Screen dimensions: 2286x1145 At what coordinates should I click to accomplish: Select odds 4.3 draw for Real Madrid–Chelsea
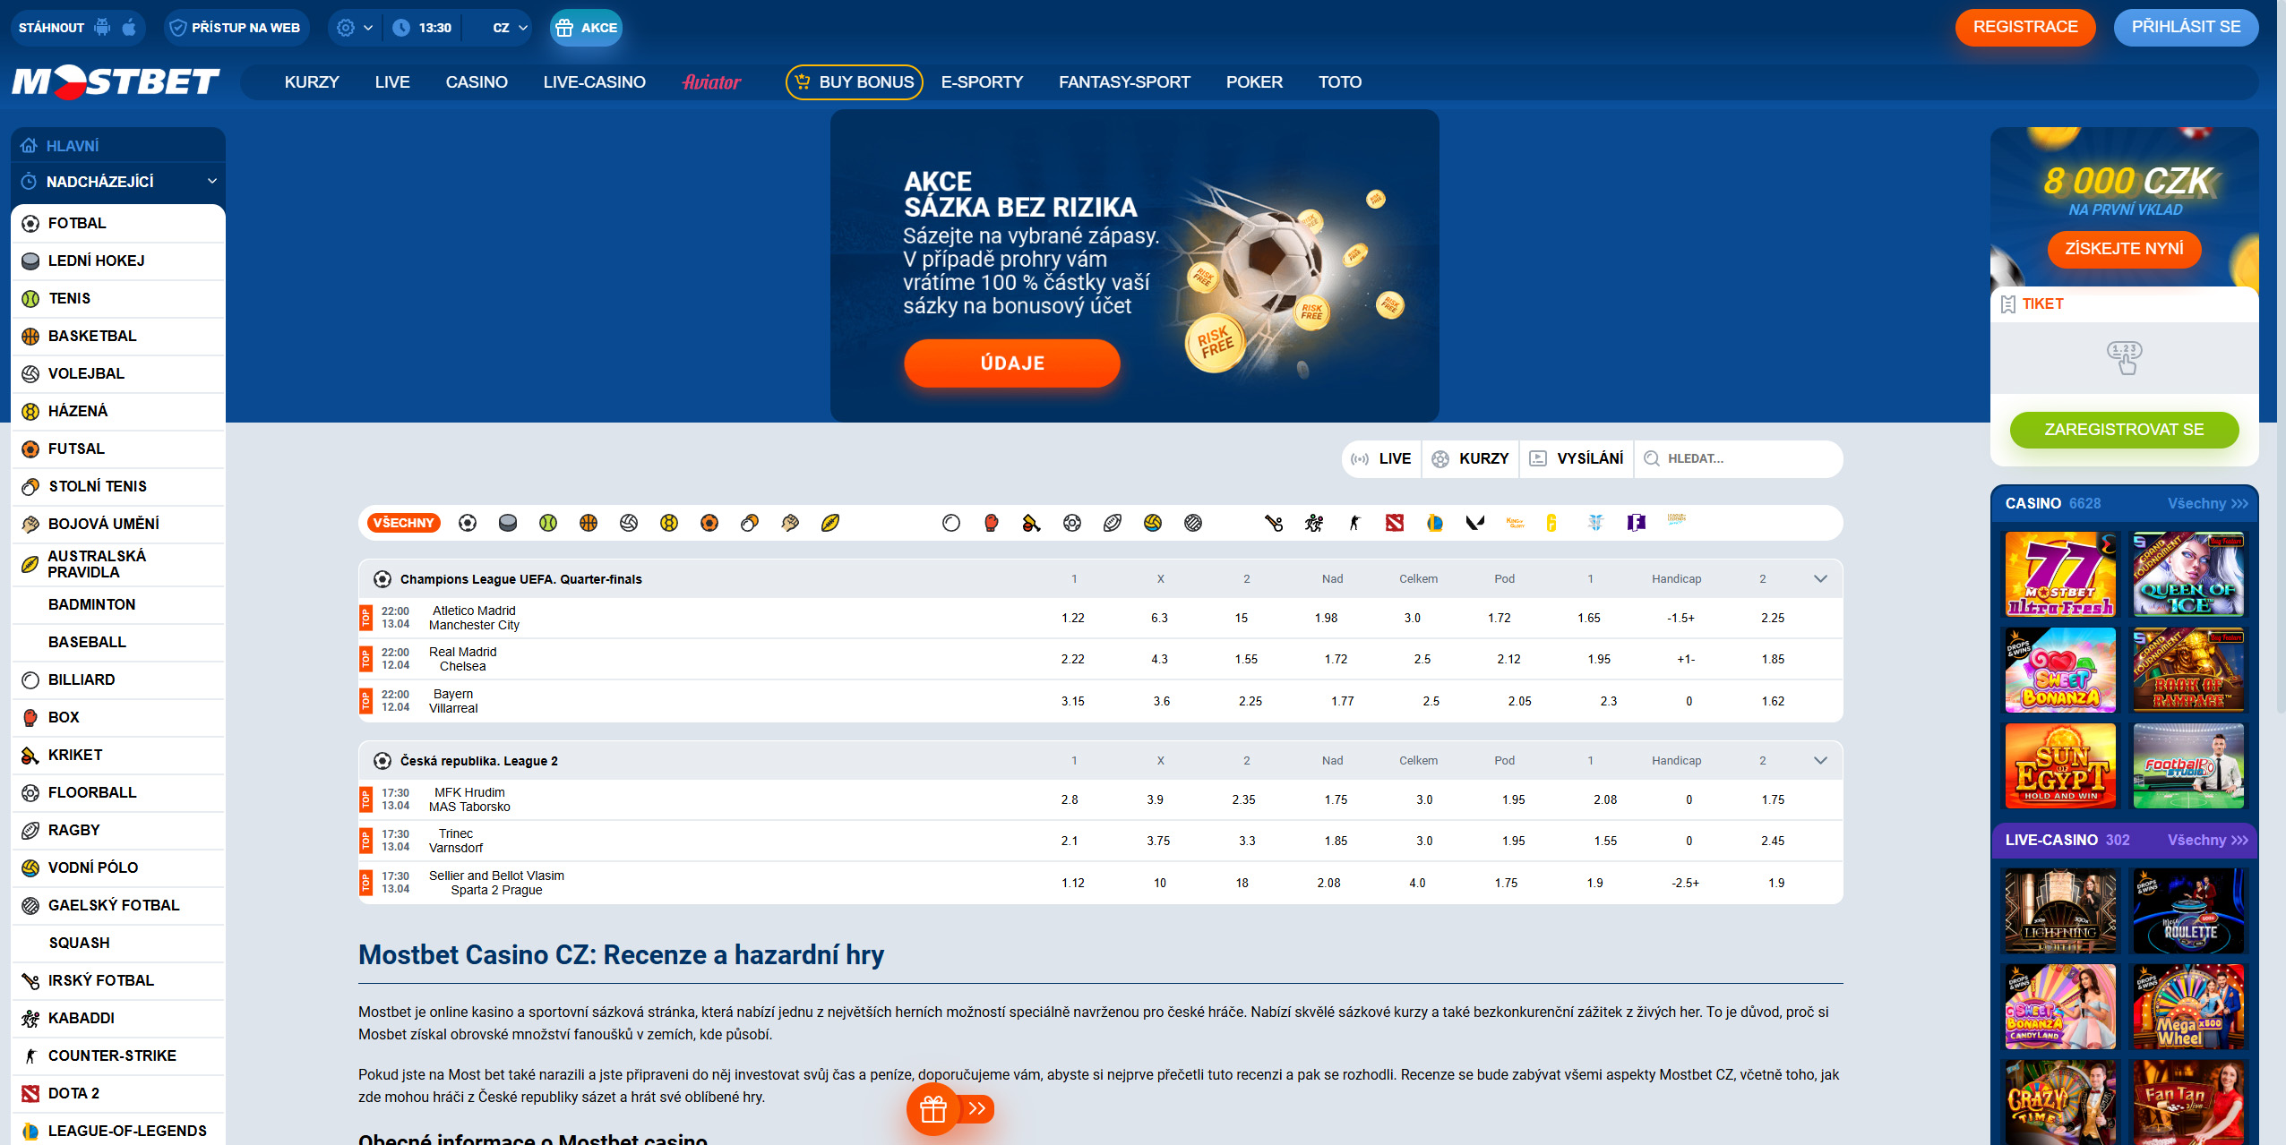1159,659
